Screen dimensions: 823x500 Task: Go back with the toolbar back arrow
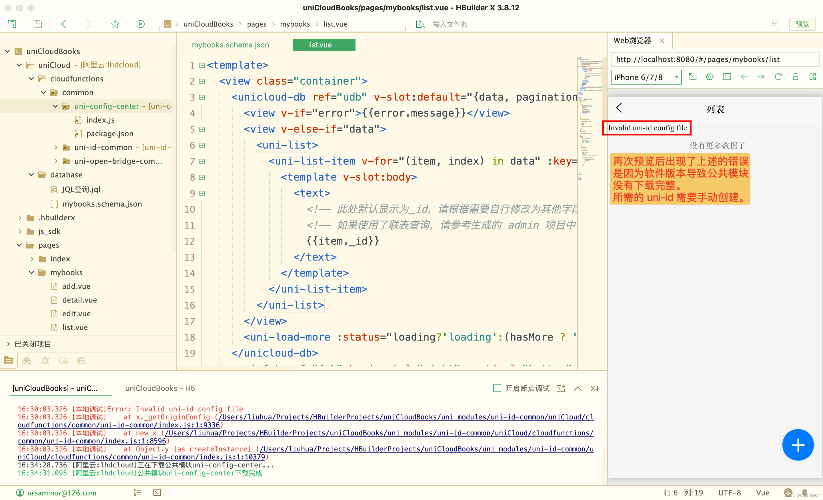point(64,24)
